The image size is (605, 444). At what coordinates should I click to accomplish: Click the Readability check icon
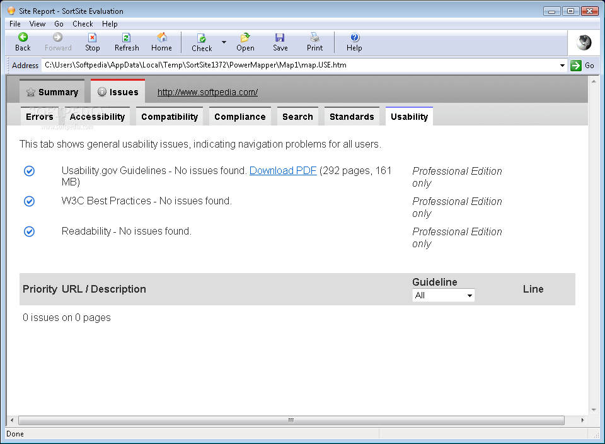click(30, 231)
